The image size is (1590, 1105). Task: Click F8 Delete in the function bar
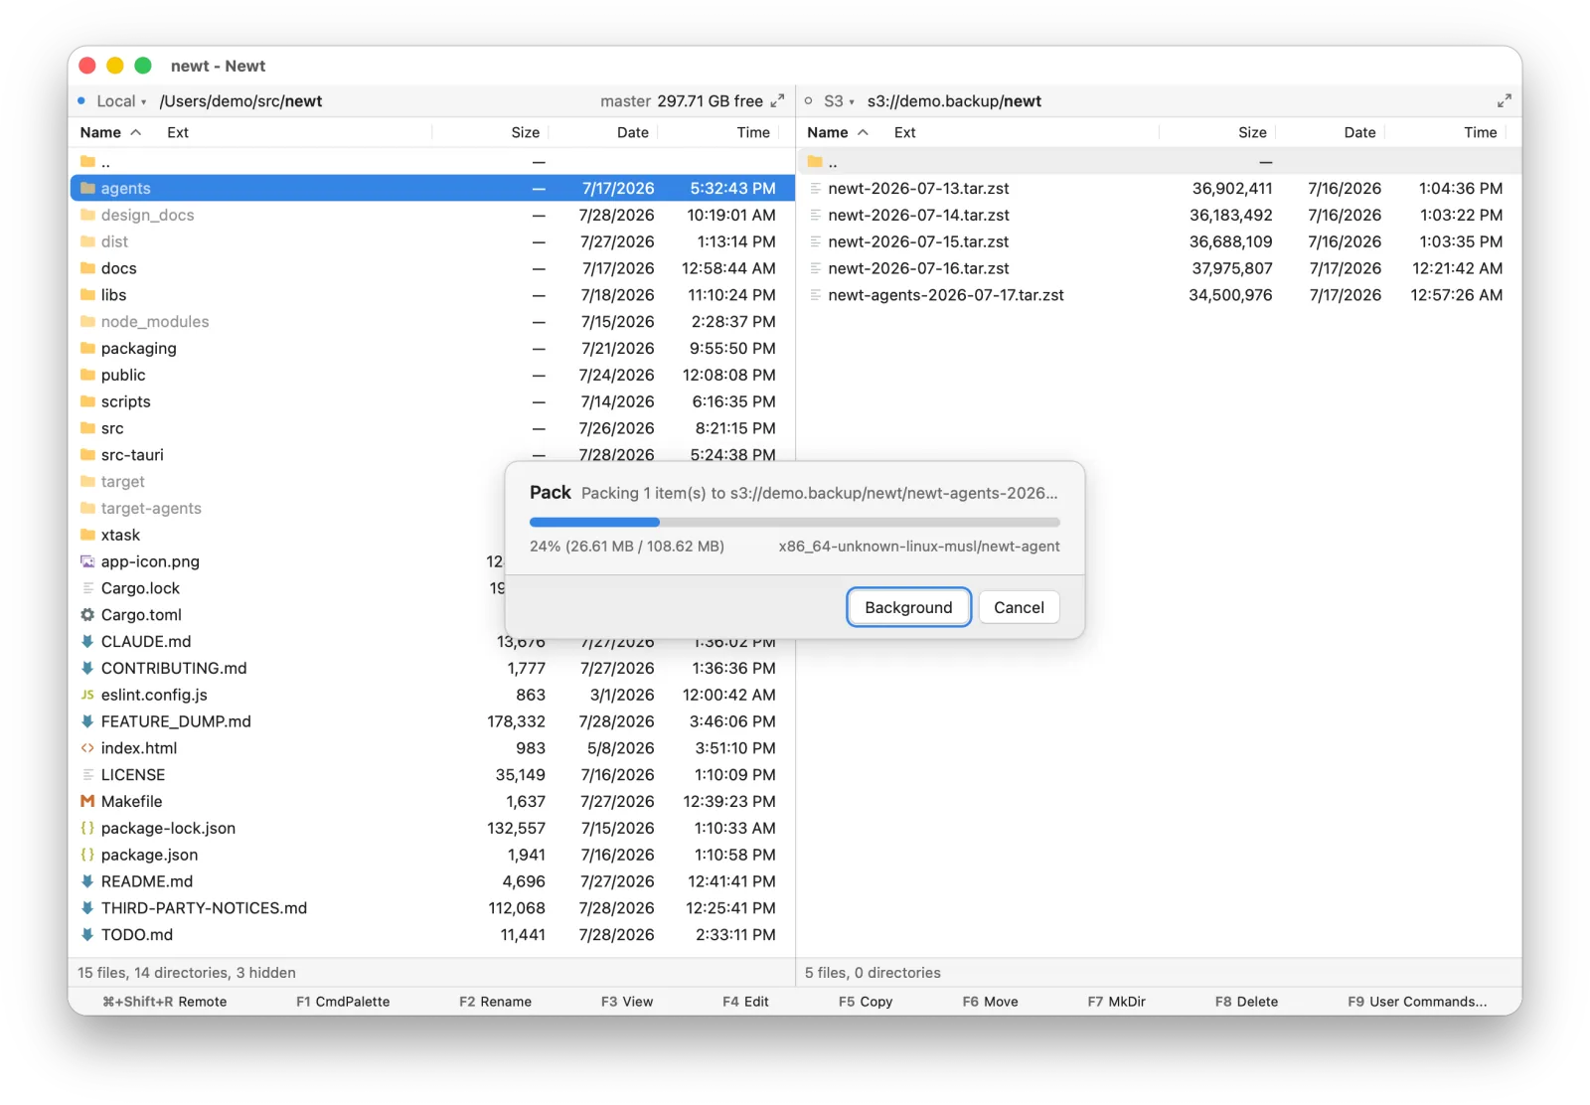tap(1246, 1002)
